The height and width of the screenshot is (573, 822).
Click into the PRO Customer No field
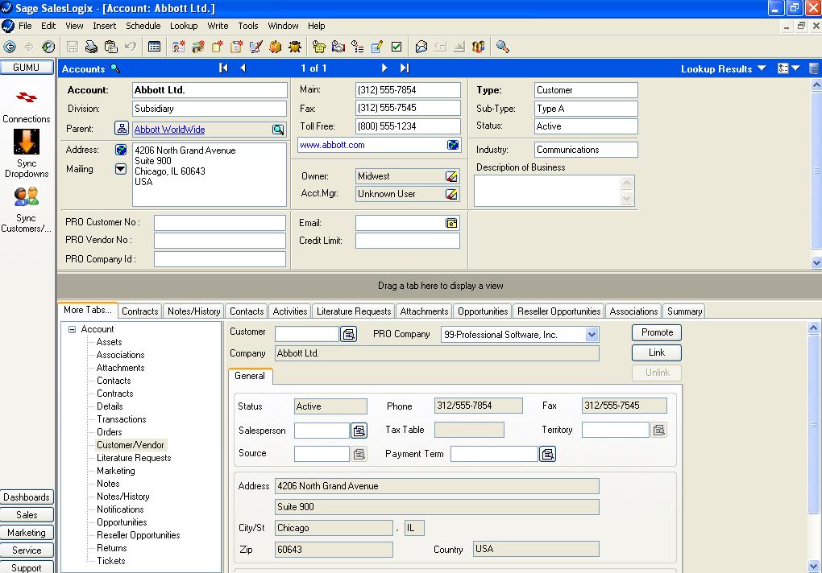click(219, 223)
